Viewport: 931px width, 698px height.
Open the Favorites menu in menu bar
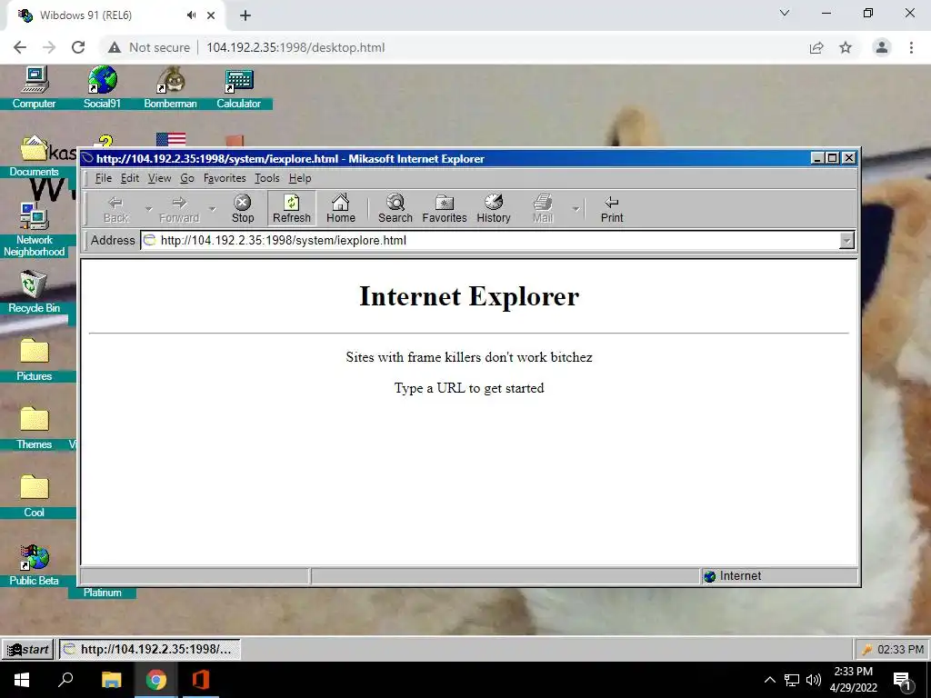pyautogui.click(x=225, y=178)
